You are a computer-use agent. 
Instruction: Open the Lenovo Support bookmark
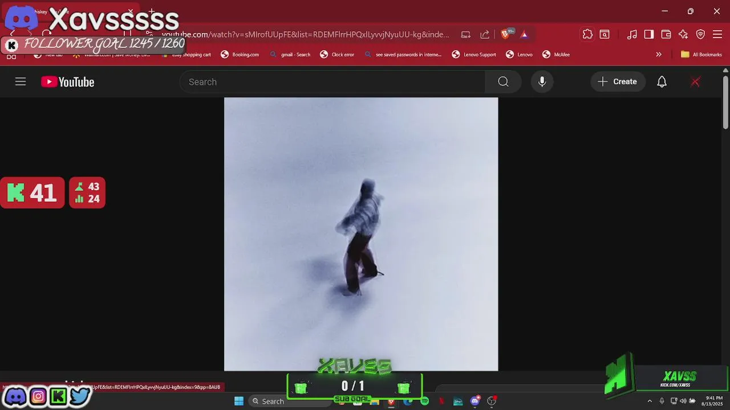(x=474, y=55)
